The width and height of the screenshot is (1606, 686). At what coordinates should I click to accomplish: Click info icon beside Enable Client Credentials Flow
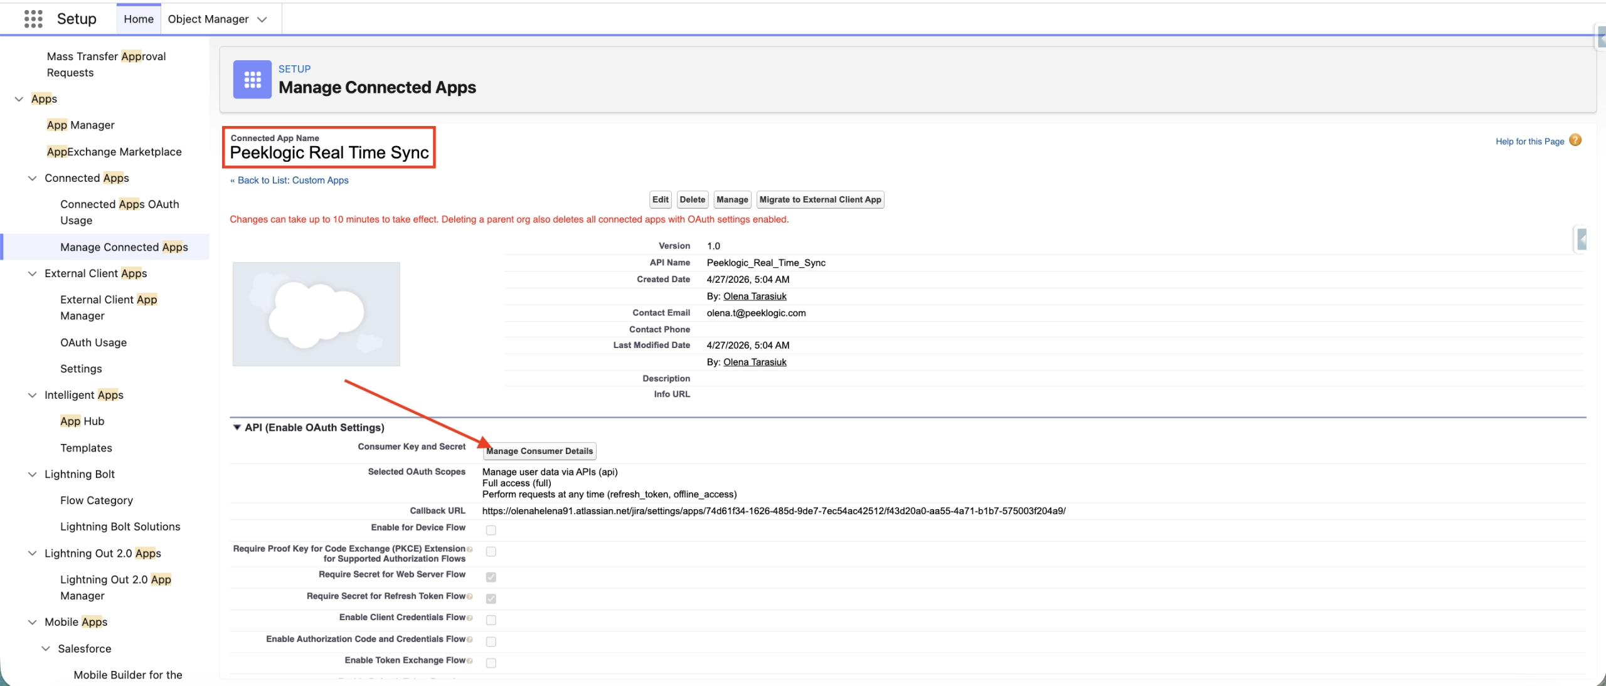pyautogui.click(x=469, y=618)
